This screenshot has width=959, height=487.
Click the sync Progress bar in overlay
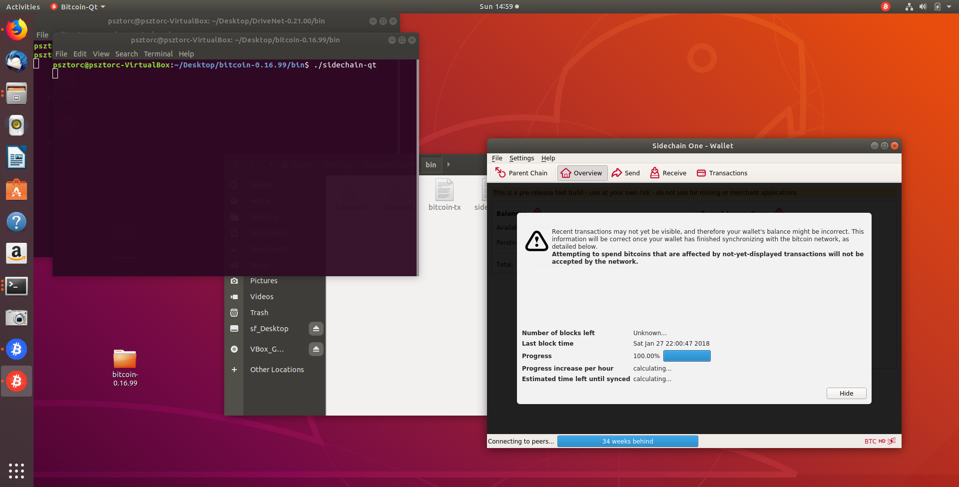point(687,356)
